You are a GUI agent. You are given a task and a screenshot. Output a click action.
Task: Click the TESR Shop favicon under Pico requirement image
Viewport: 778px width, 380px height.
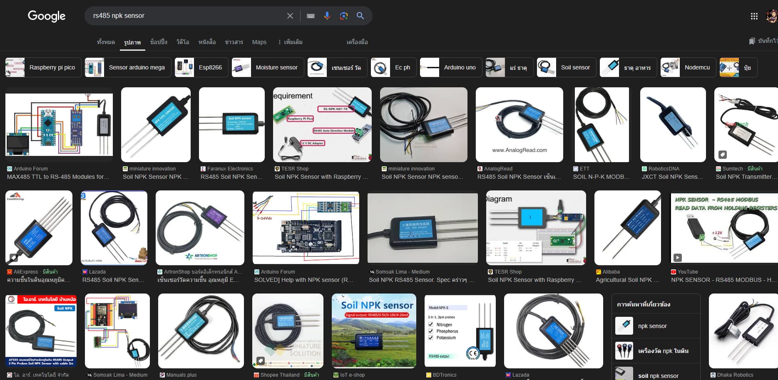(x=277, y=169)
